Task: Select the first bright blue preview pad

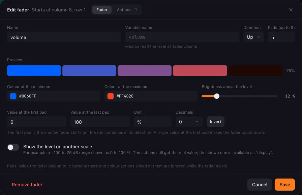Action: click(34, 71)
